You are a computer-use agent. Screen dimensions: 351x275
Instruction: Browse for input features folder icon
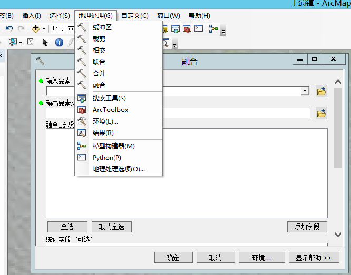point(321,91)
